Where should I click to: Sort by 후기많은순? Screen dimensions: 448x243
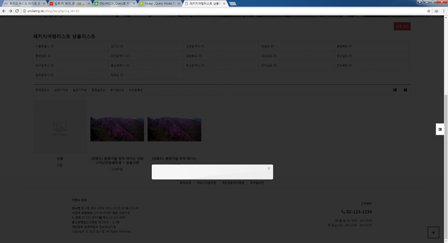pyautogui.click(x=117, y=90)
